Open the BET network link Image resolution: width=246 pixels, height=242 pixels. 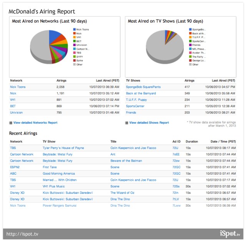click(13, 106)
